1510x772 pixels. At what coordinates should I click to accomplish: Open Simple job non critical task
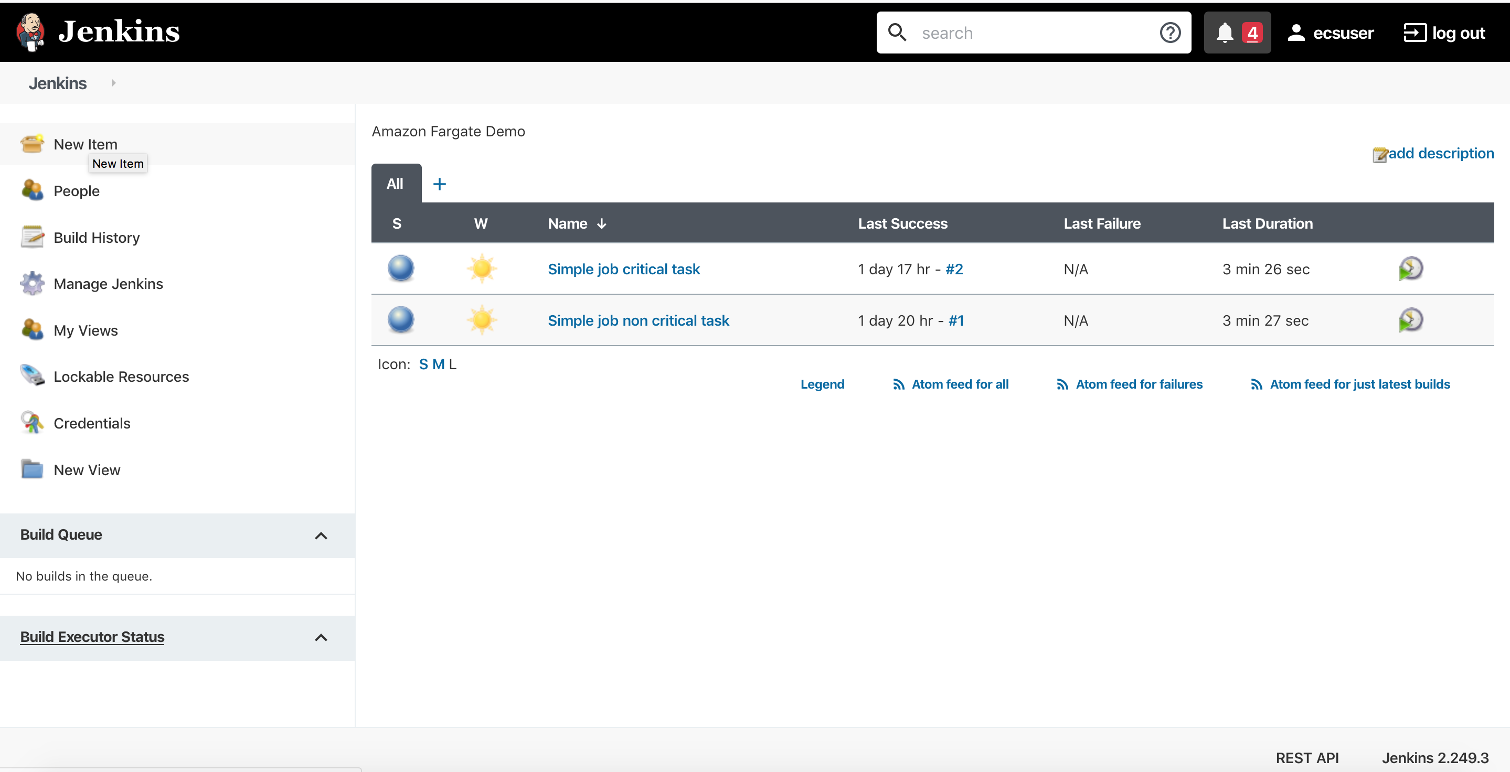coord(639,320)
